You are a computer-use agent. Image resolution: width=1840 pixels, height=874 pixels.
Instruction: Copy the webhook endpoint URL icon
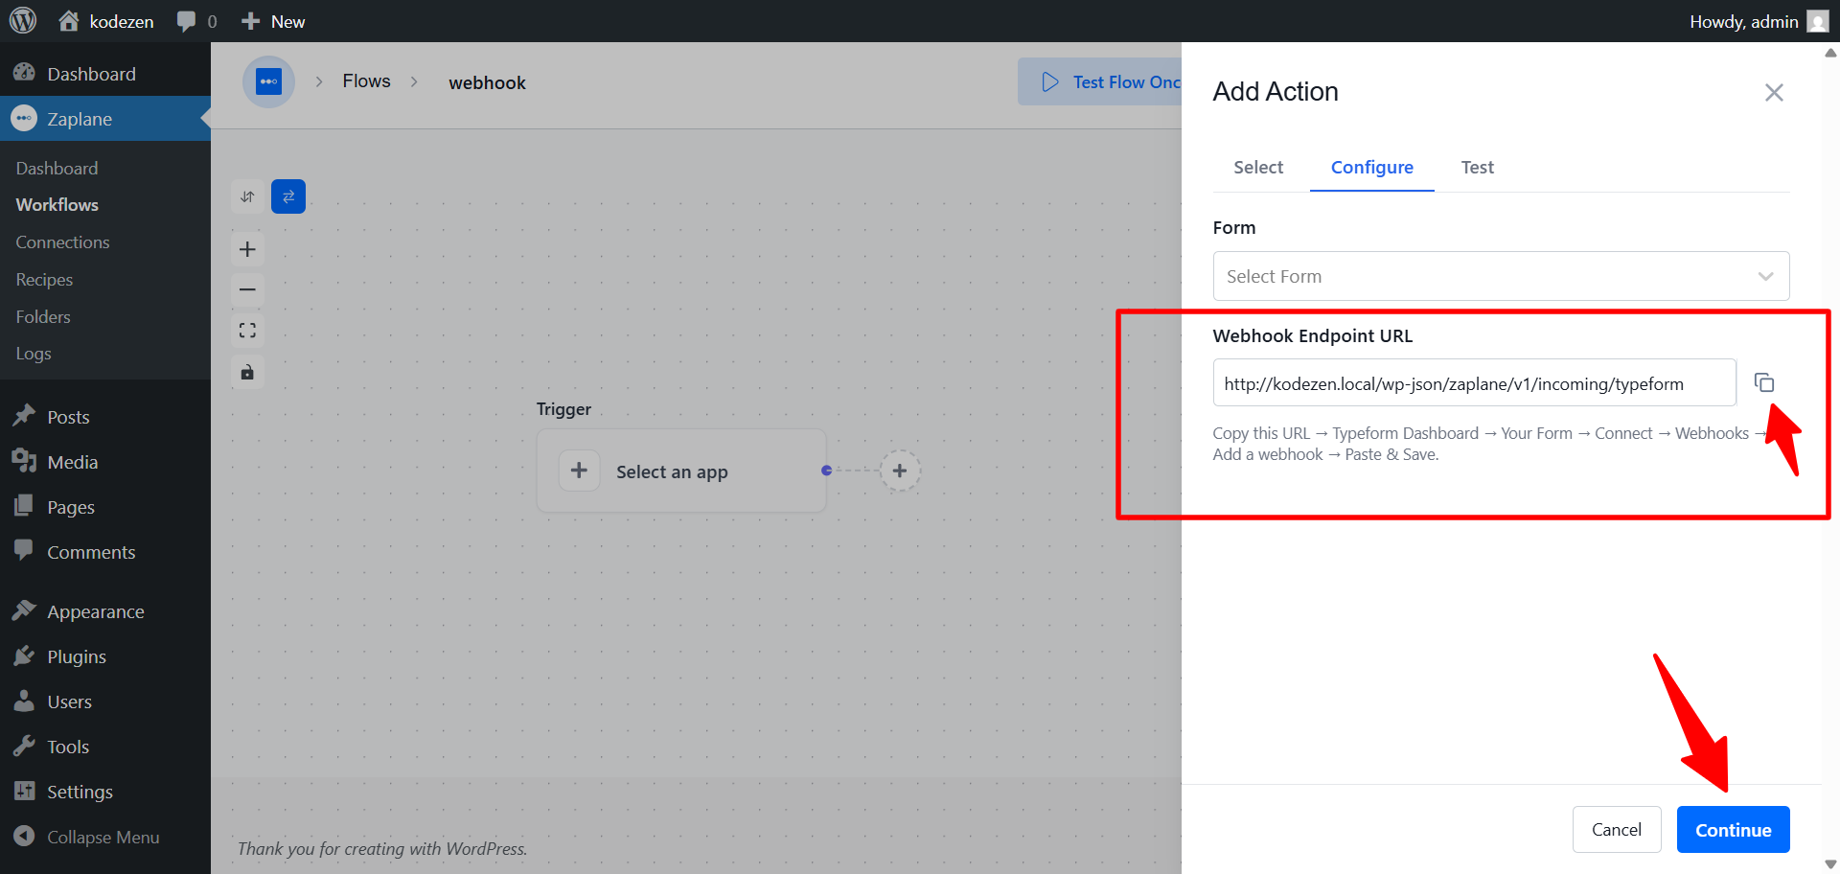pyautogui.click(x=1764, y=382)
